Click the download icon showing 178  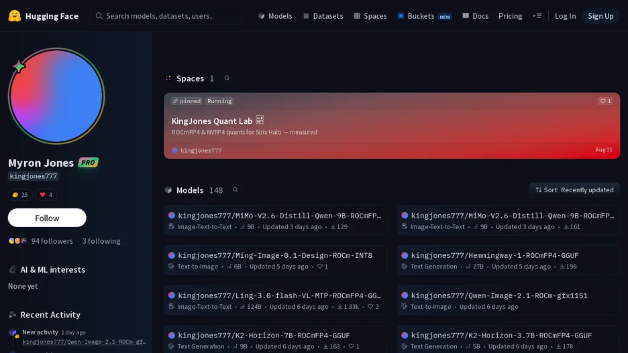point(559,346)
